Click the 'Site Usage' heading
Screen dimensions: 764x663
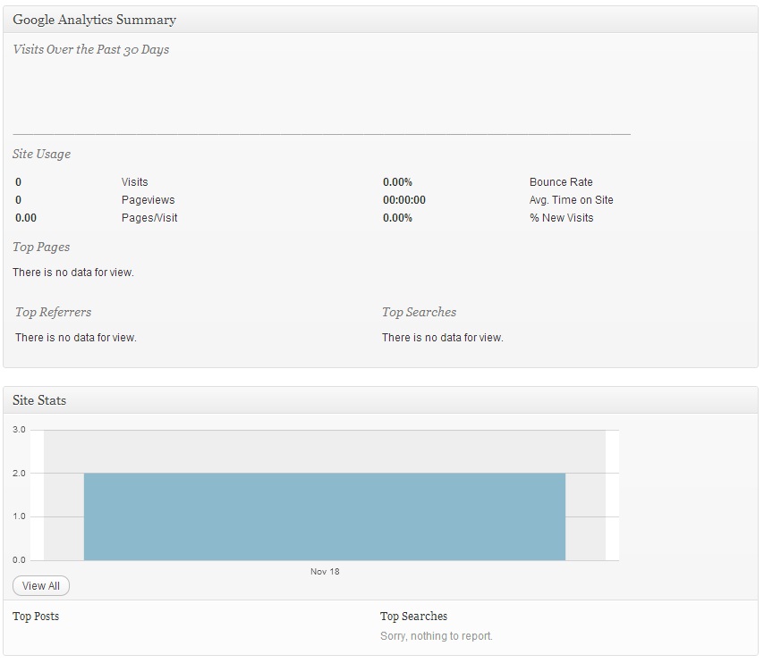(x=41, y=155)
